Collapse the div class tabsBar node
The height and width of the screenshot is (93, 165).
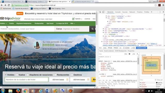(x=106, y=18)
